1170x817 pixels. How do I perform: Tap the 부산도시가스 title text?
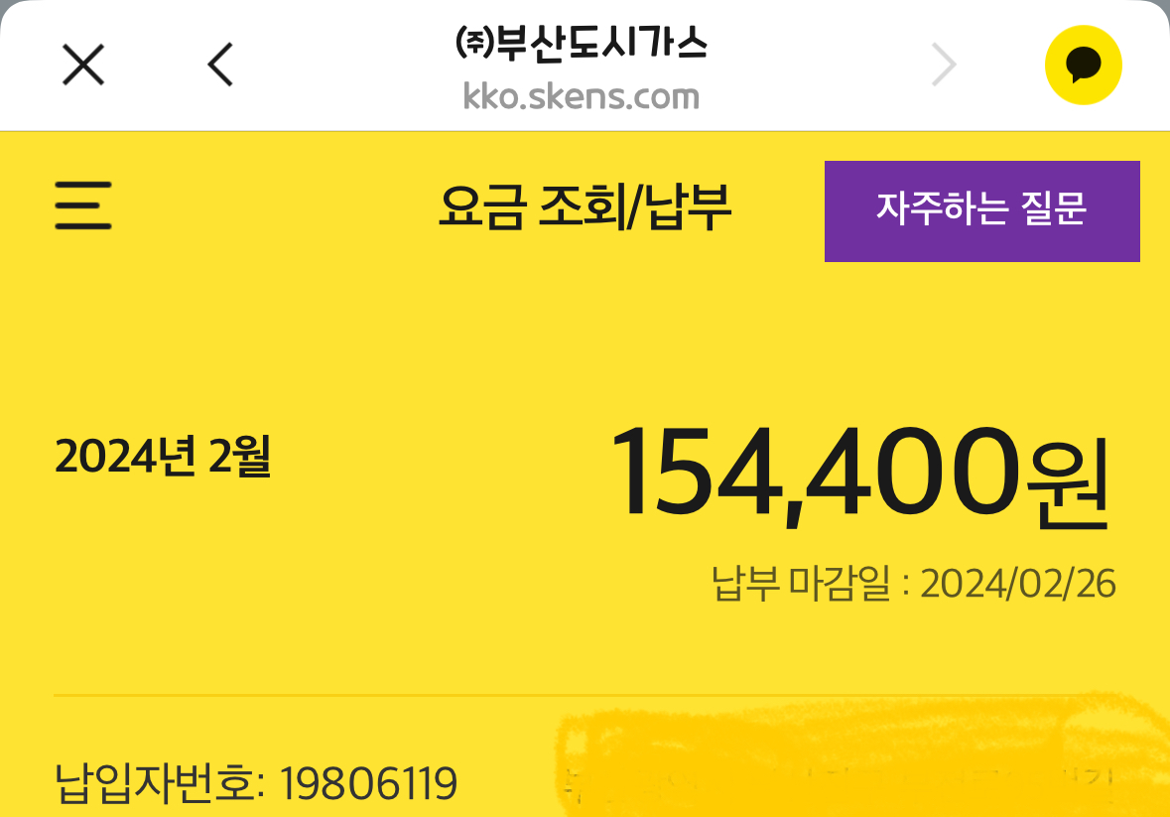pyautogui.click(x=600, y=43)
